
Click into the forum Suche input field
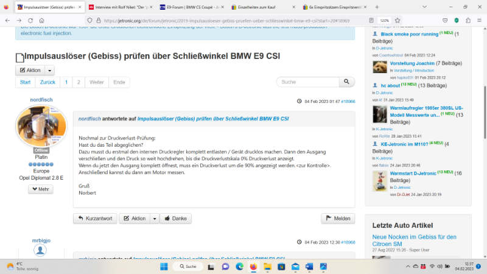pos(307,82)
